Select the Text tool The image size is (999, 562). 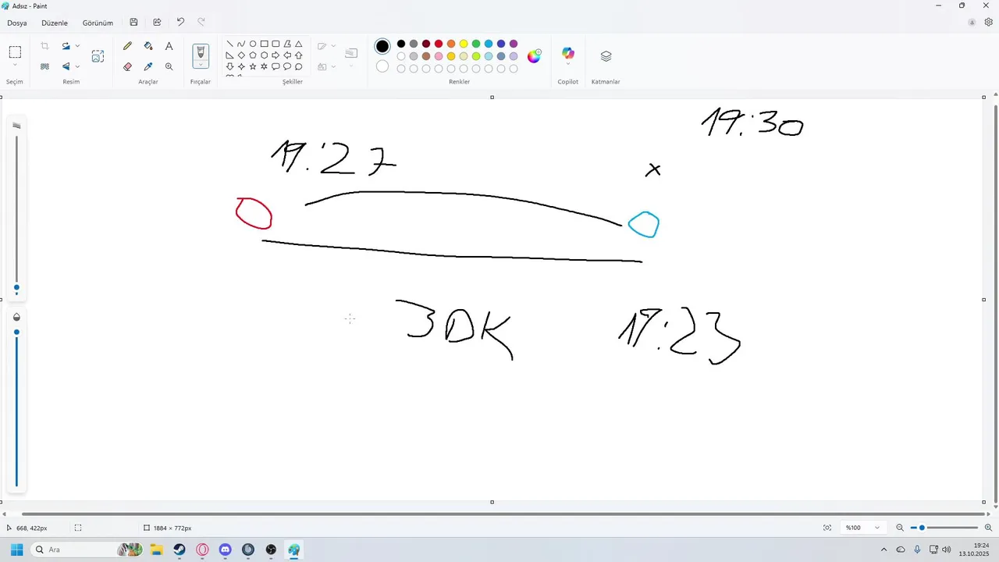click(169, 46)
